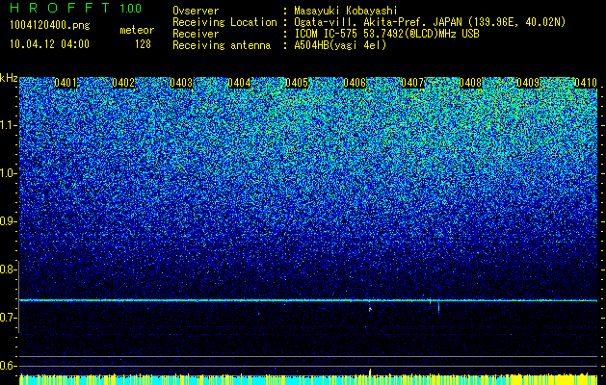Click observer name Masayuki Kobayashi

click(346, 11)
